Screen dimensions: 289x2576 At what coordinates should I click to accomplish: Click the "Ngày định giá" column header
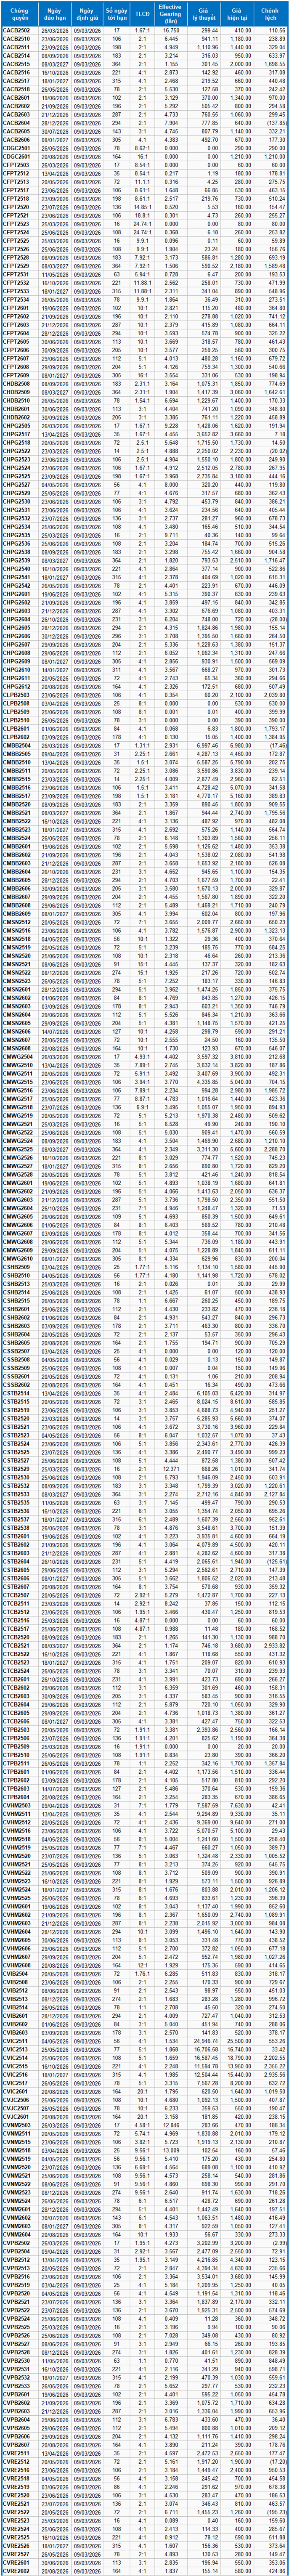[87, 14]
